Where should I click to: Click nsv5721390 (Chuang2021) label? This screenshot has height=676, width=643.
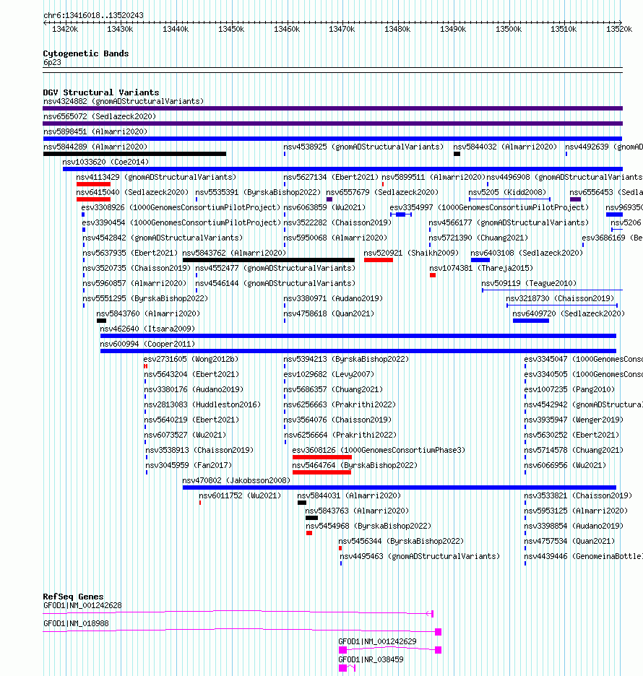tap(478, 238)
